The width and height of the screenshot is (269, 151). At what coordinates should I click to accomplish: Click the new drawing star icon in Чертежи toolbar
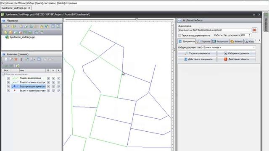pos(5,26)
